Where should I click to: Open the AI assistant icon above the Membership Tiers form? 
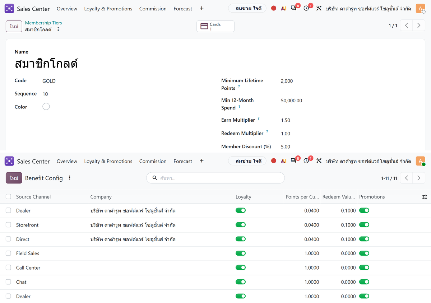[284, 8]
